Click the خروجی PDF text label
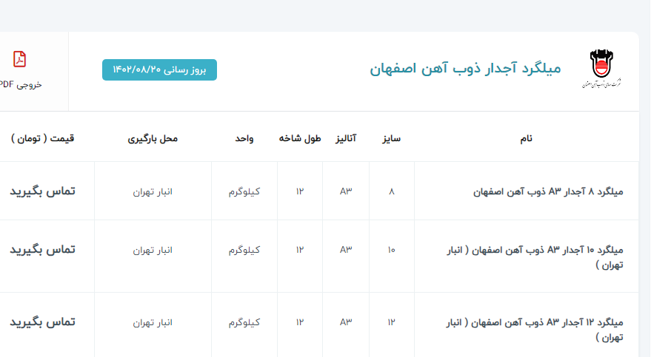The image size is (671, 357). (x=21, y=84)
